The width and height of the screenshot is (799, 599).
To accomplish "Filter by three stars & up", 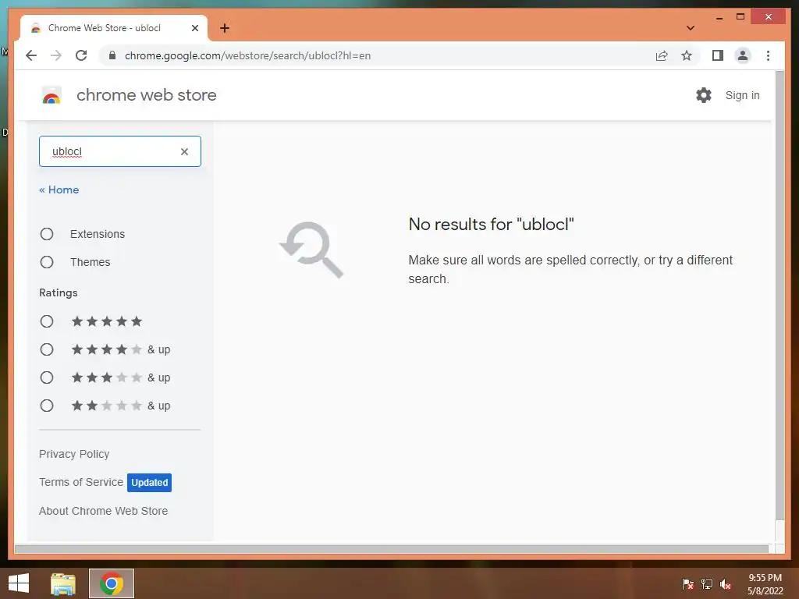I will click(47, 377).
